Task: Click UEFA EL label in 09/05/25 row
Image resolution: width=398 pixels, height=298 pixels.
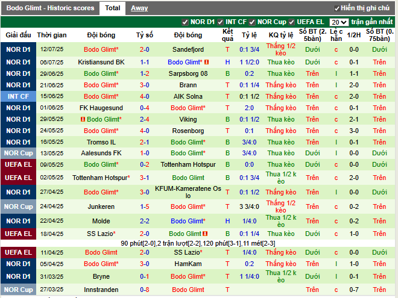Action: tap(18, 164)
